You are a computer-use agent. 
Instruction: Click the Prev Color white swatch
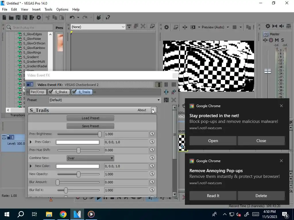[78, 142]
